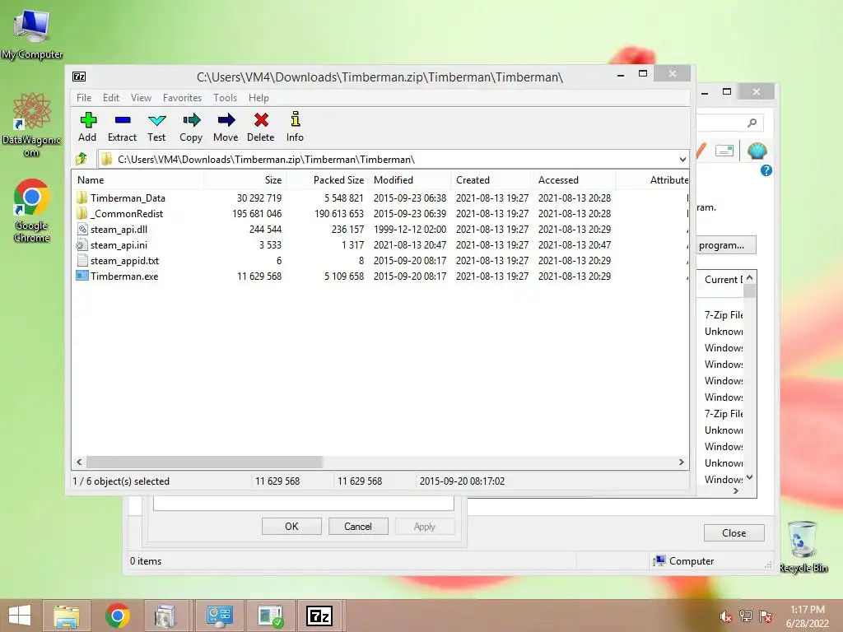Click background list scrollbar down arrow
Screen dimensions: 843x632
coord(749,477)
